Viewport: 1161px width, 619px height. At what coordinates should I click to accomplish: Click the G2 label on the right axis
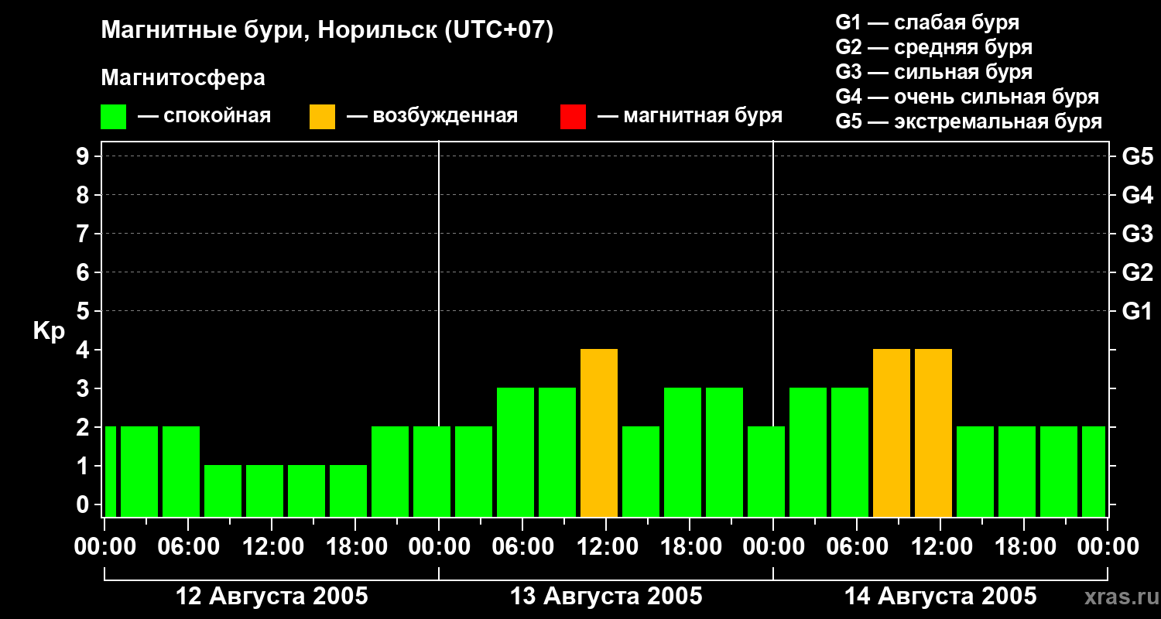pos(1137,272)
